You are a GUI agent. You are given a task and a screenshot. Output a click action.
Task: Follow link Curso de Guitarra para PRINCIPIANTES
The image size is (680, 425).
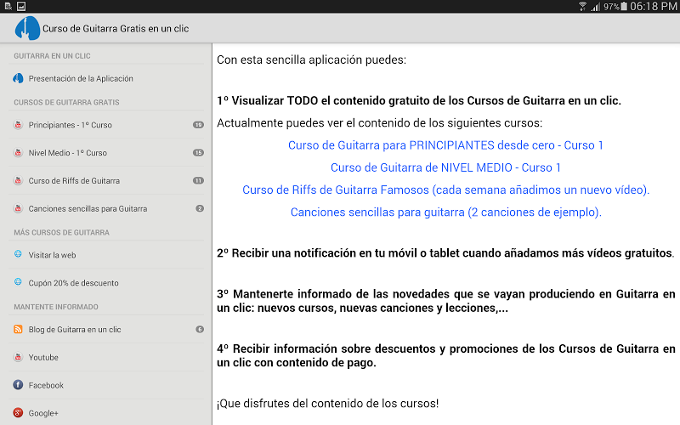[x=445, y=145]
